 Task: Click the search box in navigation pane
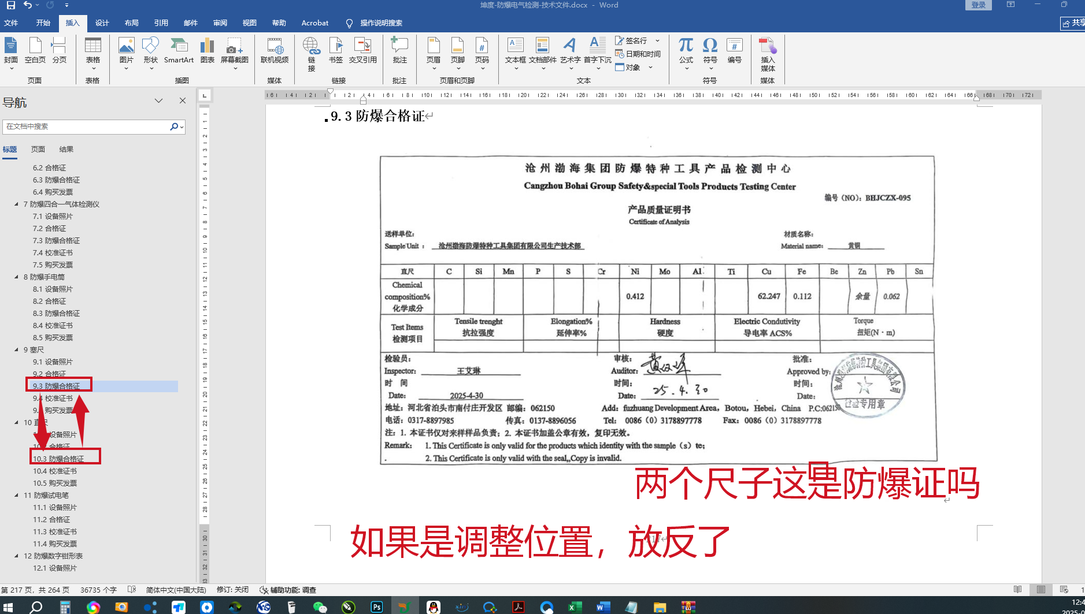point(86,126)
